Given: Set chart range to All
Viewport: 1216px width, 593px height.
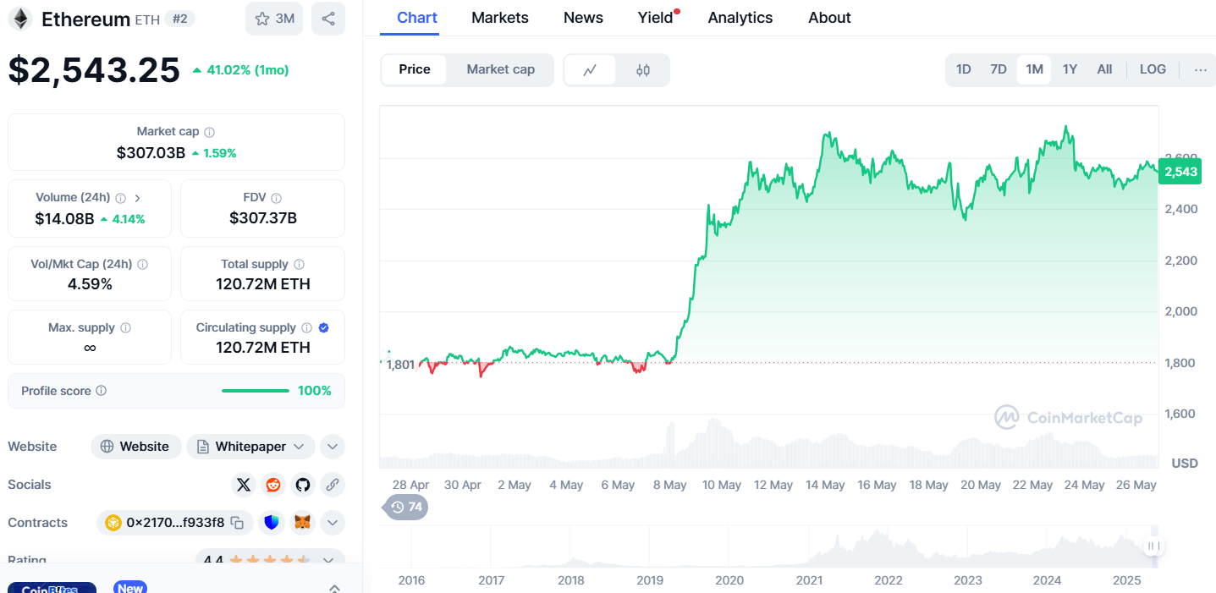Looking at the screenshot, I should [x=1104, y=69].
